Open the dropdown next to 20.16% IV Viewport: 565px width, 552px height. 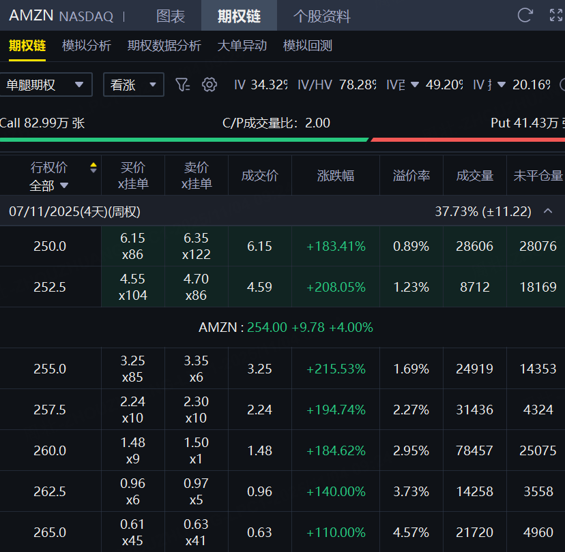502,85
